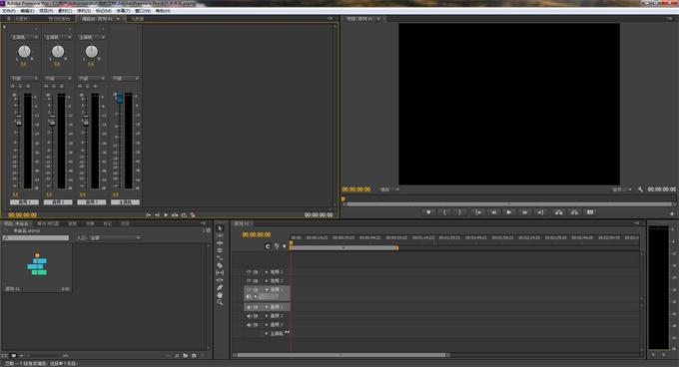The image size is (679, 367).
Task: Open the button editor plus icon
Action: coord(672,213)
